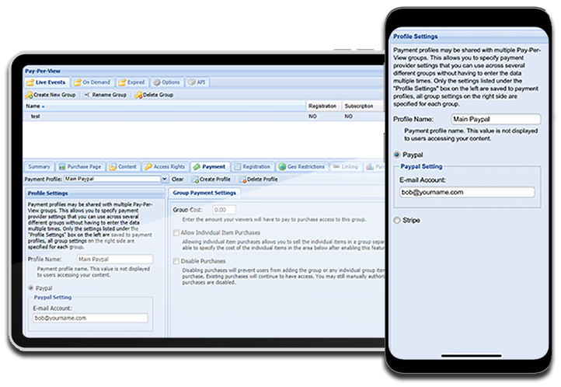Click Rename Group button

point(106,95)
